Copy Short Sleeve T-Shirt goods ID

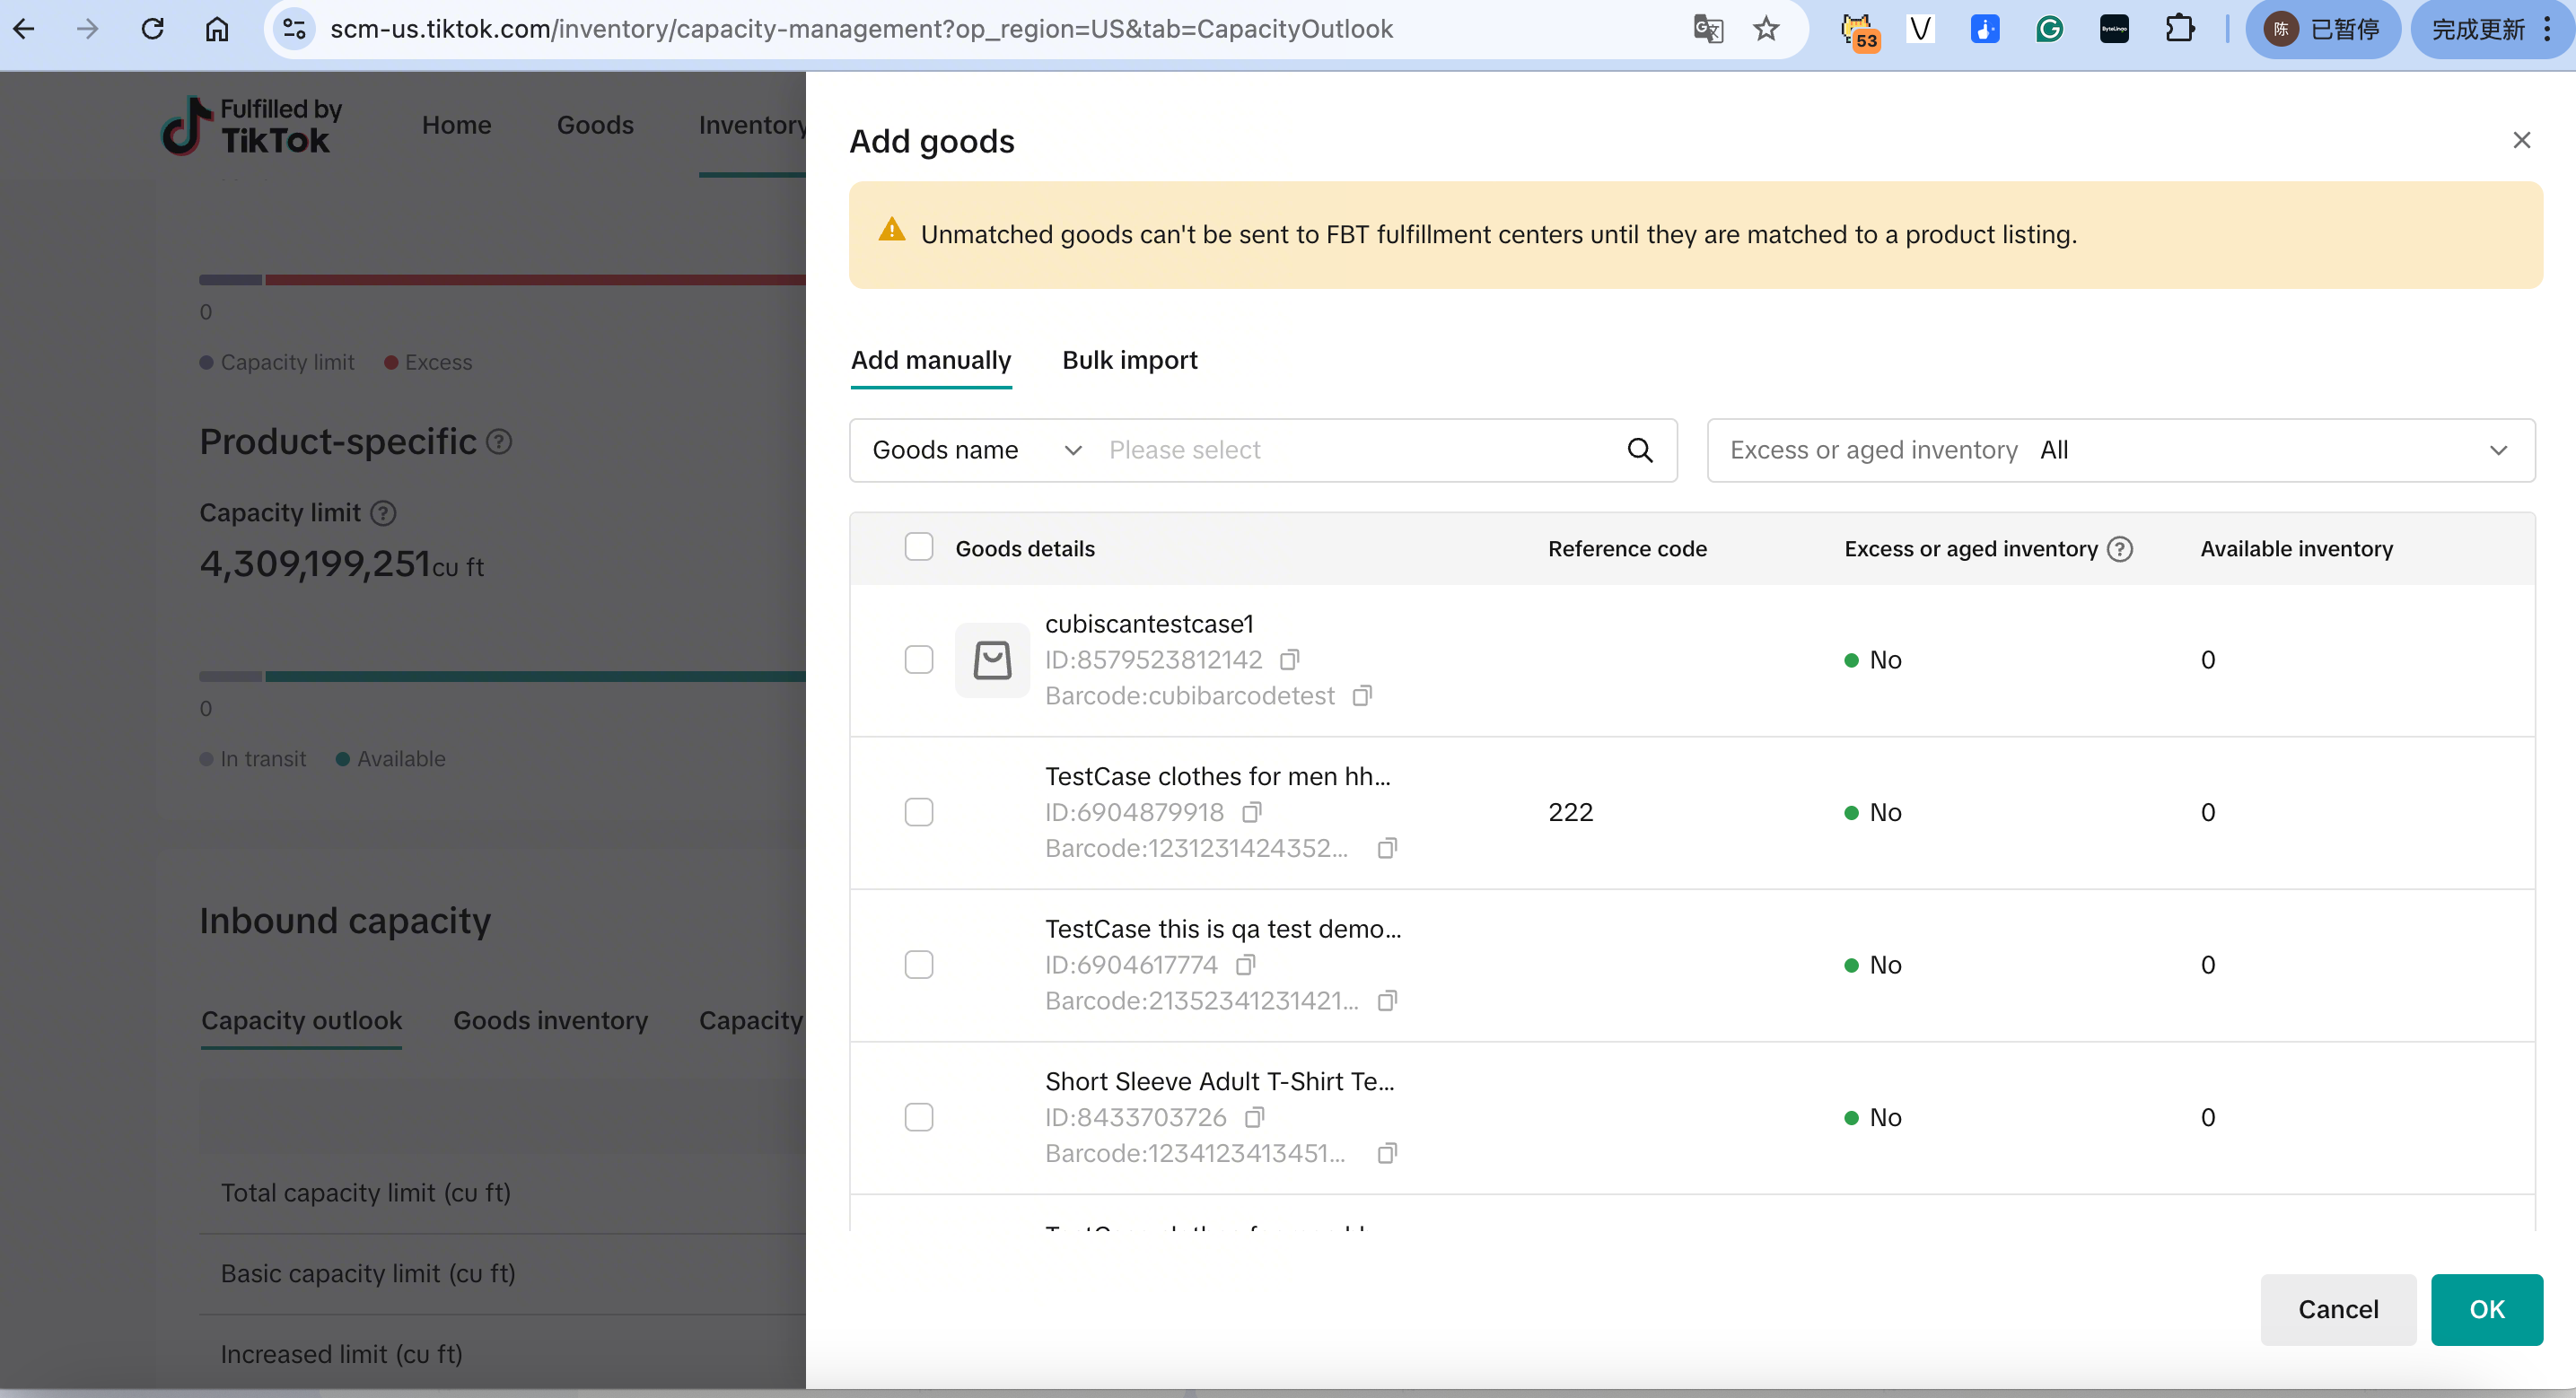point(1254,1117)
